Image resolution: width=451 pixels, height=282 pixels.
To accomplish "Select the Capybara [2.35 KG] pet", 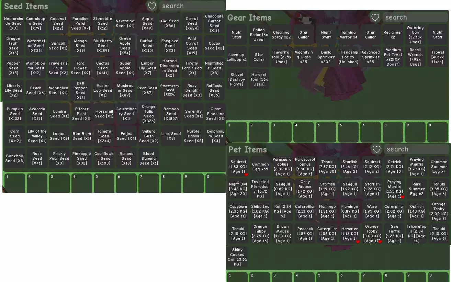I will 238,211.
